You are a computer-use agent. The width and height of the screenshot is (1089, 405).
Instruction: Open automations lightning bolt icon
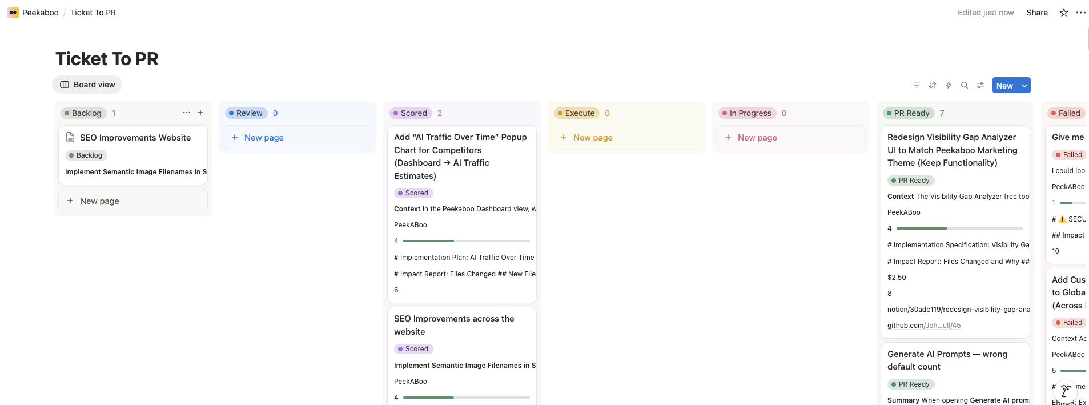[x=948, y=85]
